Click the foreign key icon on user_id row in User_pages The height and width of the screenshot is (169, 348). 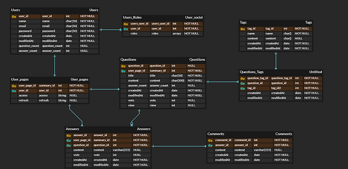(14, 91)
